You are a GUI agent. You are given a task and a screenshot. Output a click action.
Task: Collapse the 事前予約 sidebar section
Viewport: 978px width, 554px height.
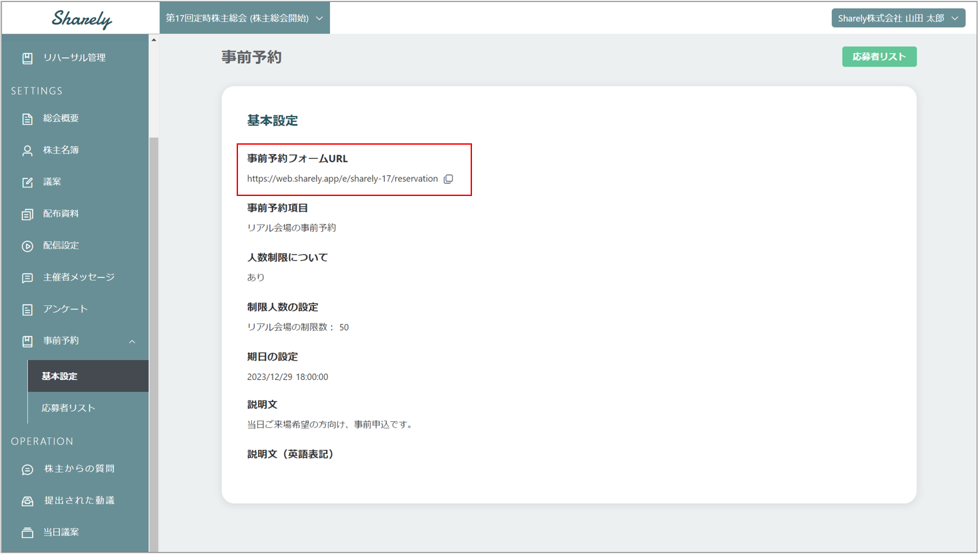(132, 341)
